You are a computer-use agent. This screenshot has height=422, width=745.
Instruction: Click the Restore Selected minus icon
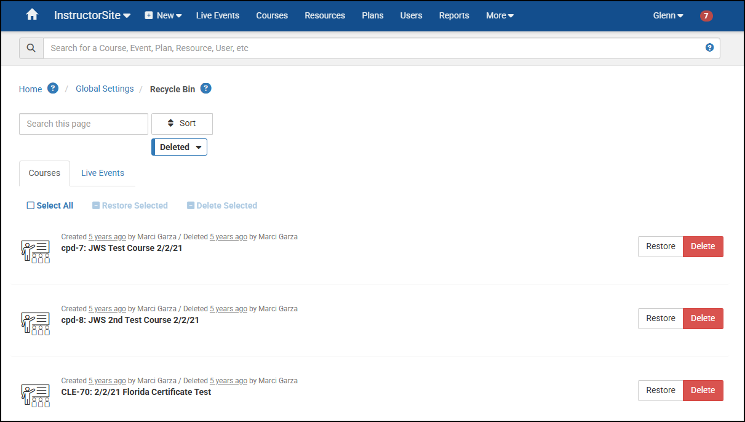click(96, 205)
